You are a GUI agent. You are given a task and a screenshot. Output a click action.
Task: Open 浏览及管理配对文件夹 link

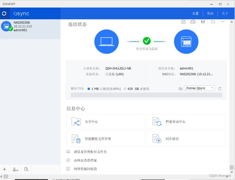click(x=90, y=152)
